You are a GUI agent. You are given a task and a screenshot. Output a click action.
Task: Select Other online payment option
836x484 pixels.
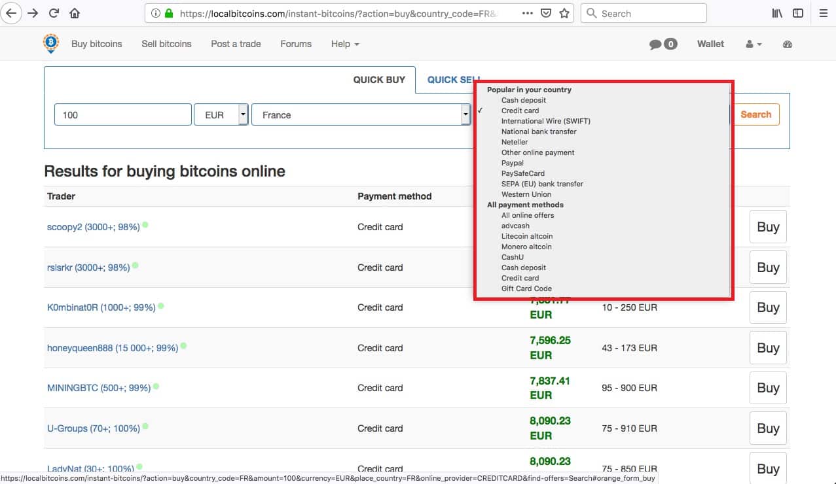537,152
